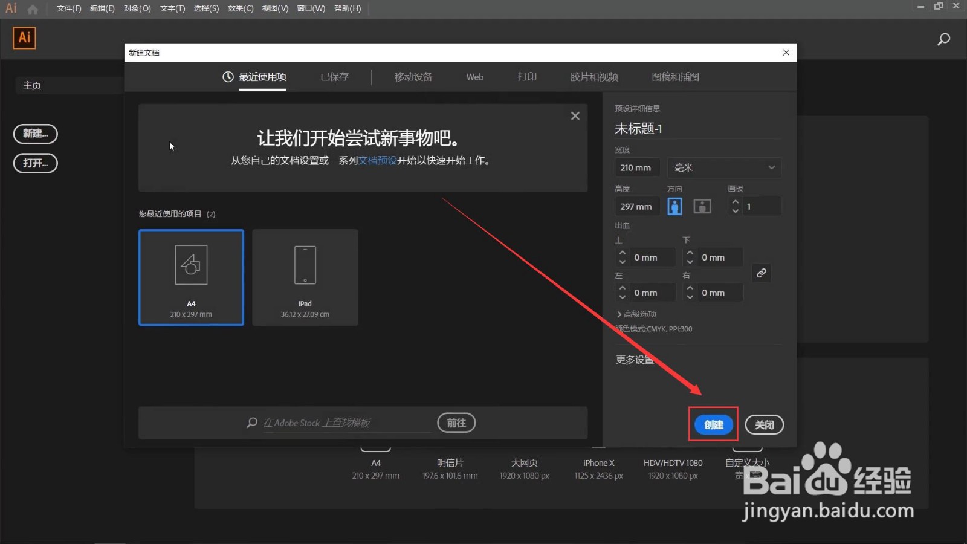
Task: Dismiss the new features banner with its X
Action: 575,115
